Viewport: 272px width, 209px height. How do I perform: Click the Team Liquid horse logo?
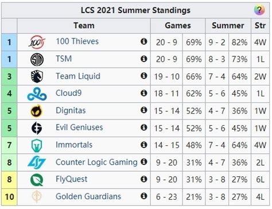click(37, 76)
